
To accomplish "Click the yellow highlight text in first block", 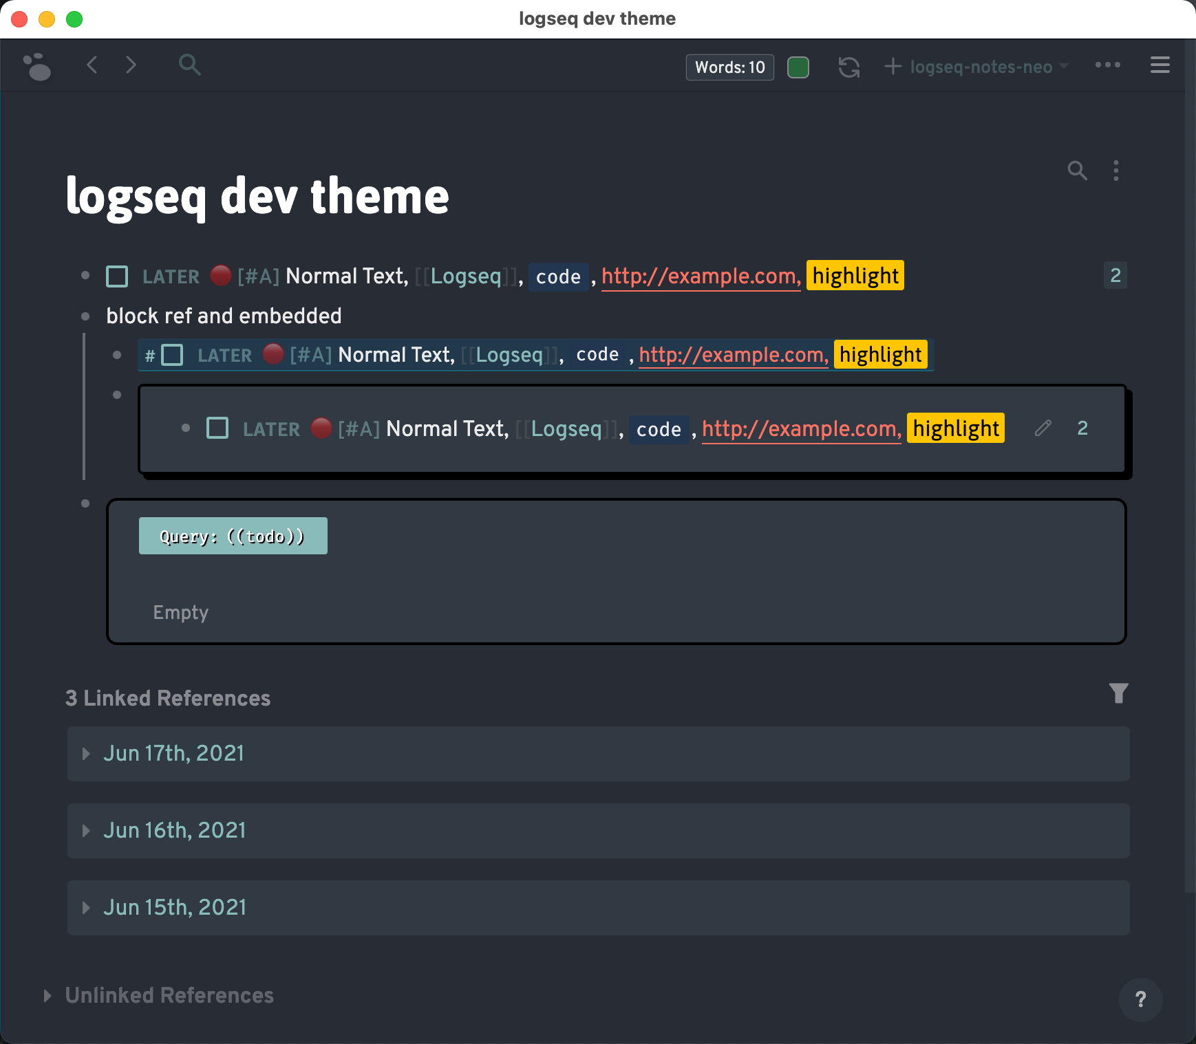I will [855, 276].
